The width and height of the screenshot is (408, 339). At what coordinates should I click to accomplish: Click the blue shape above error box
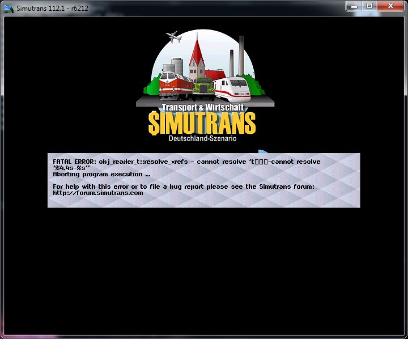click(x=263, y=151)
